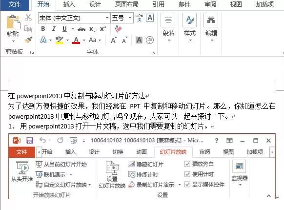The height and width of the screenshot is (210, 284).
Task: Click the PowerPoint help question mark
Action: (217, 140)
